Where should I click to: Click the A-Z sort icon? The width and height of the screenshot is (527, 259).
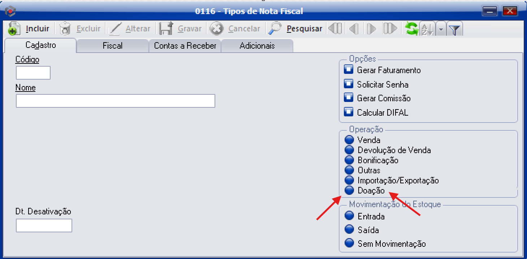pyautogui.click(x=428, y=29)
